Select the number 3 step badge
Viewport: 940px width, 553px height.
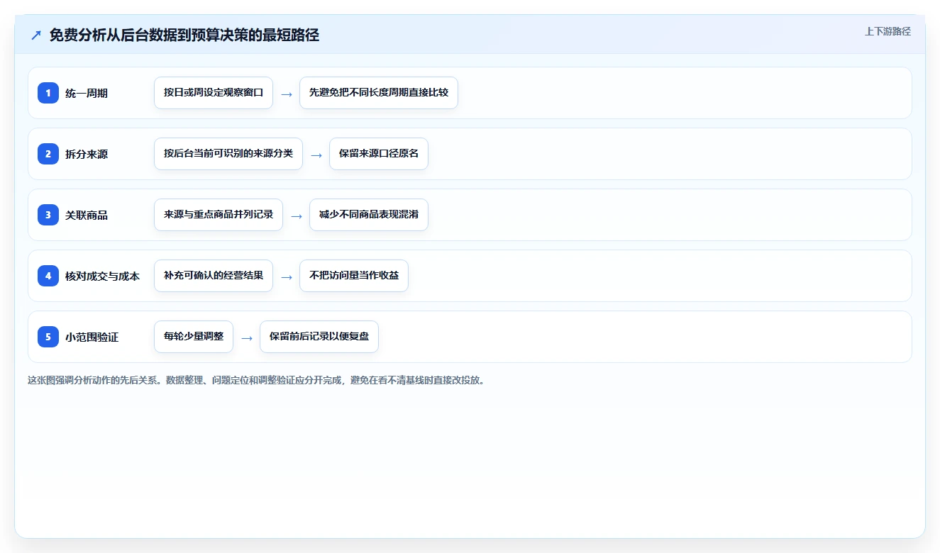(x=48, y=215)
